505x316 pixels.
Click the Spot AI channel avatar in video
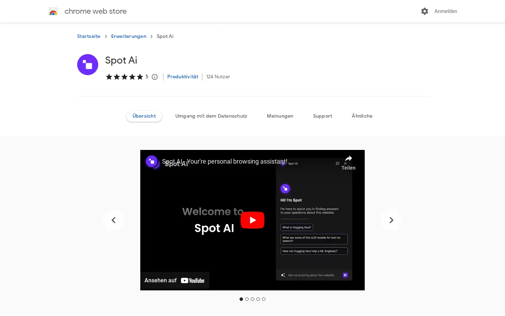coord(151,162)
